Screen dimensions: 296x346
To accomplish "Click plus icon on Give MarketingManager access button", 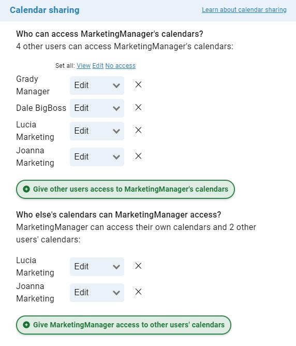I will point(26,325).
